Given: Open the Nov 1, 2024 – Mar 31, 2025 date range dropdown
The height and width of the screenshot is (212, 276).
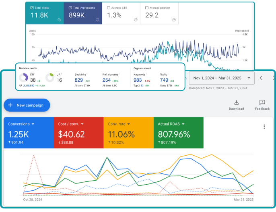Looking at the screenshot, I should coord(222,78).
